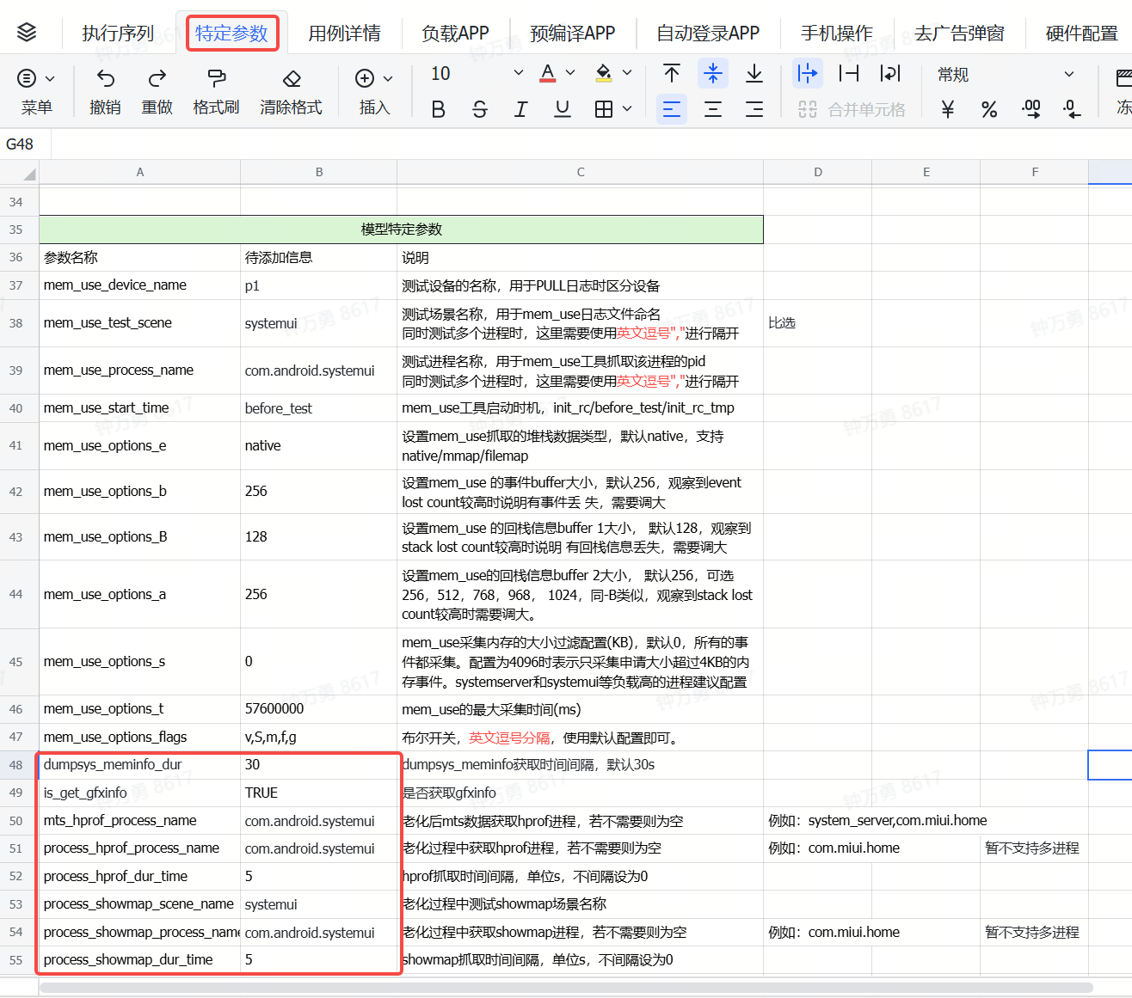The image size is (1132, 998).
Task: Toggle underline formatting
Action: [x=563, y=109]
